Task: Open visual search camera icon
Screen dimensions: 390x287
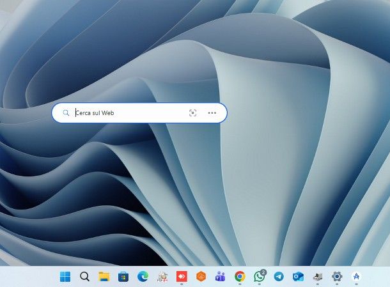Action: (x=192, y=113)
